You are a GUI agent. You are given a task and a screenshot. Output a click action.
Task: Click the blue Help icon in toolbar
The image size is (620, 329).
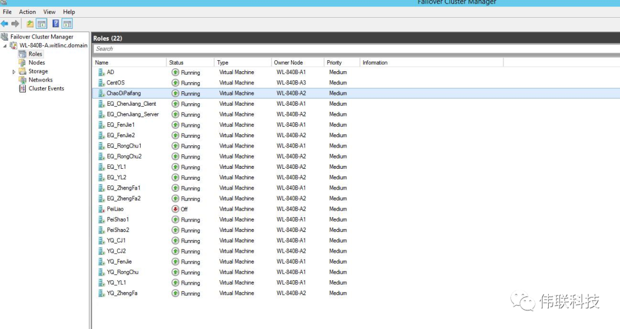coord(56,24)
